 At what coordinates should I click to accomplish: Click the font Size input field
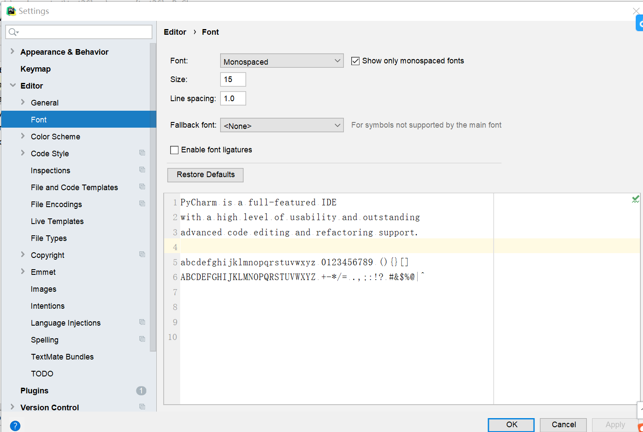point(233,79)
